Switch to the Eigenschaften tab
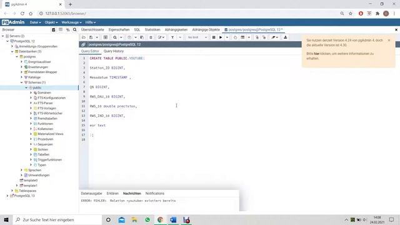 point(119,30)
